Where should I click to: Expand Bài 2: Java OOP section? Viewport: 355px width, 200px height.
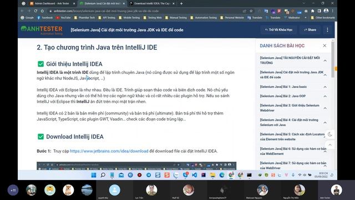coord(325,96)
